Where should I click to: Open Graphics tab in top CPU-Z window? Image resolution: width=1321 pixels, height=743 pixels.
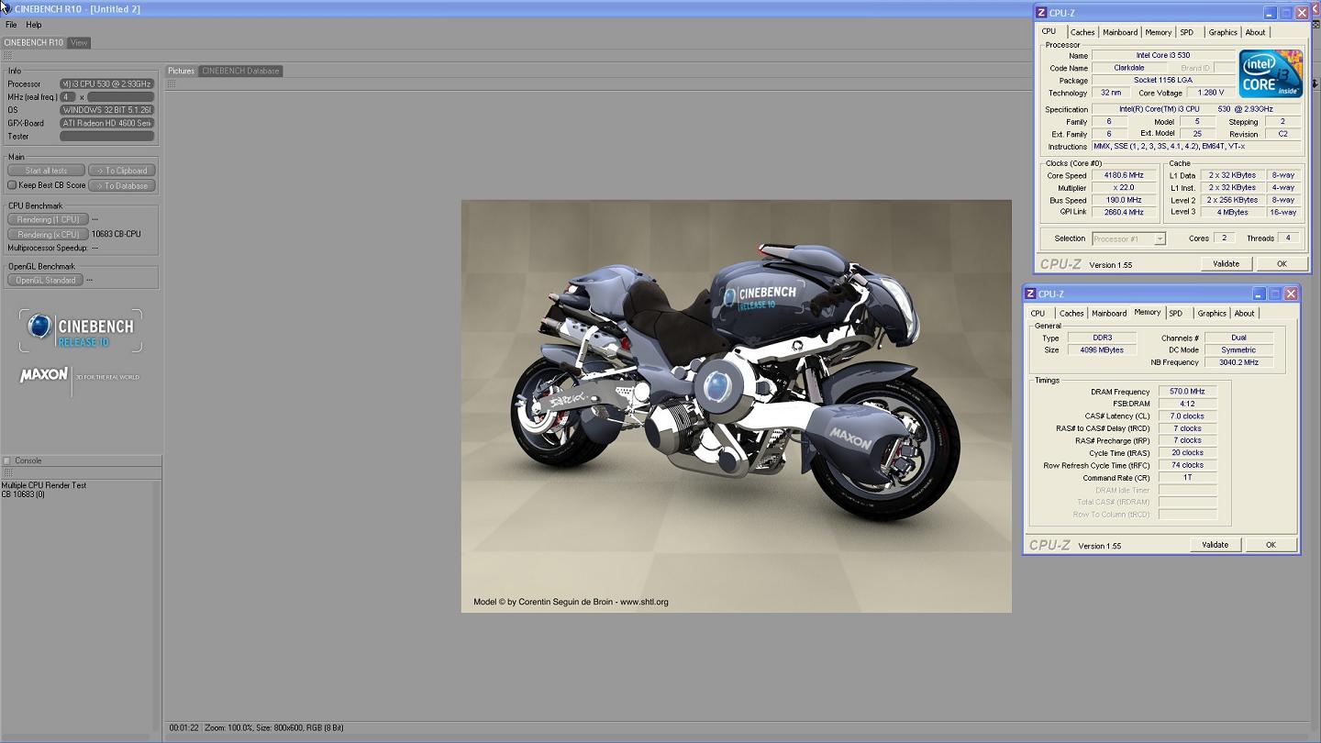pyautogui.click(x=1223, y=32)
